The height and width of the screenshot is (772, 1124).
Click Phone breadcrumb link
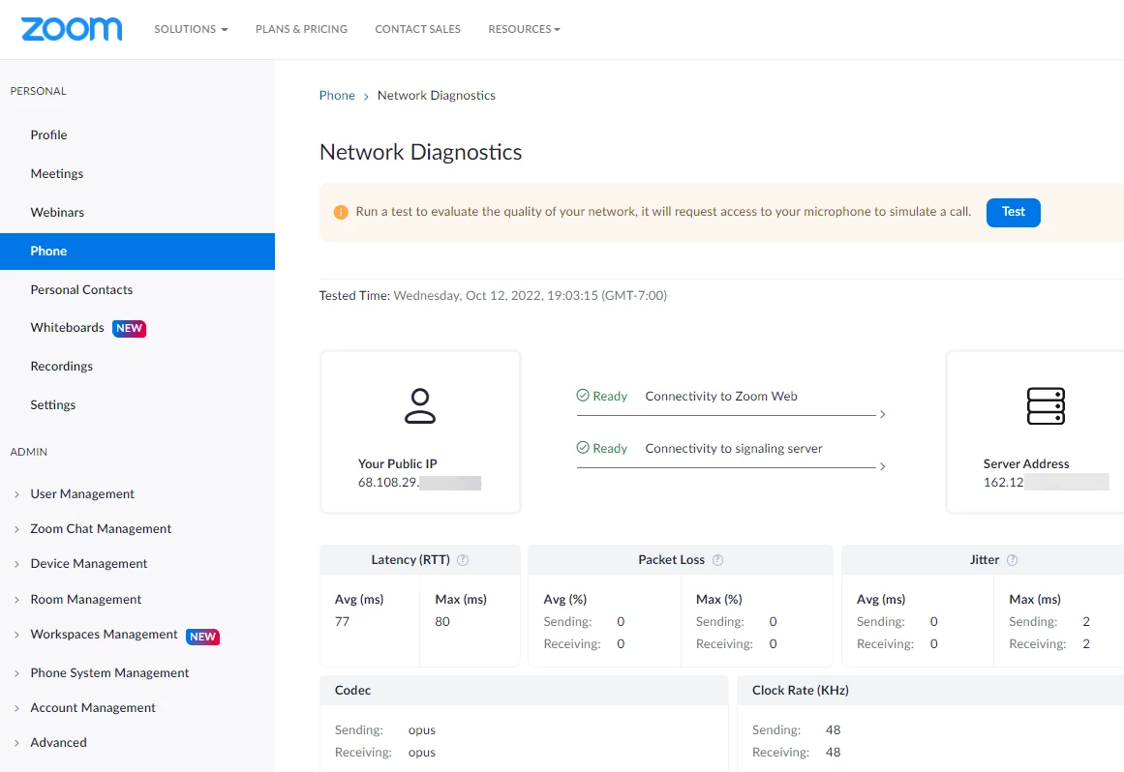(x=337, y=95)
